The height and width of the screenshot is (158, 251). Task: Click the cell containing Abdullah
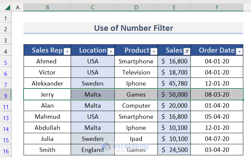[47, 128]
